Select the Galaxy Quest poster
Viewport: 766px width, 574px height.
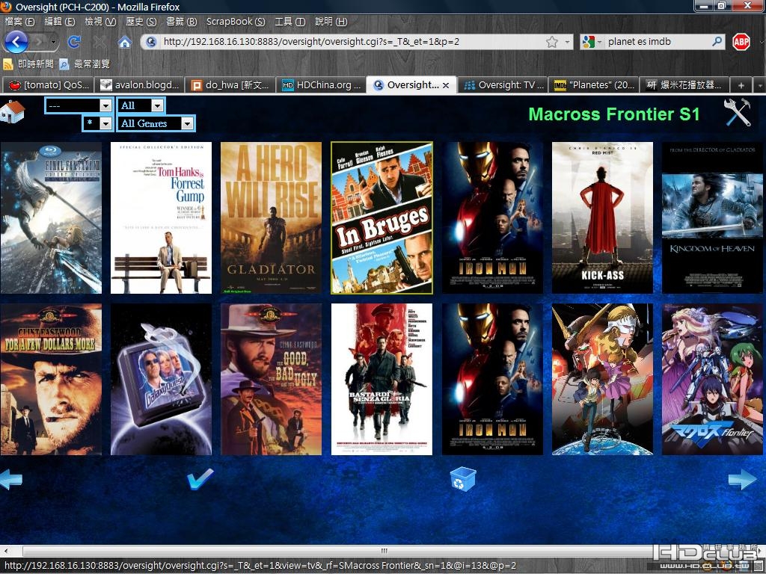click(162, 379)
